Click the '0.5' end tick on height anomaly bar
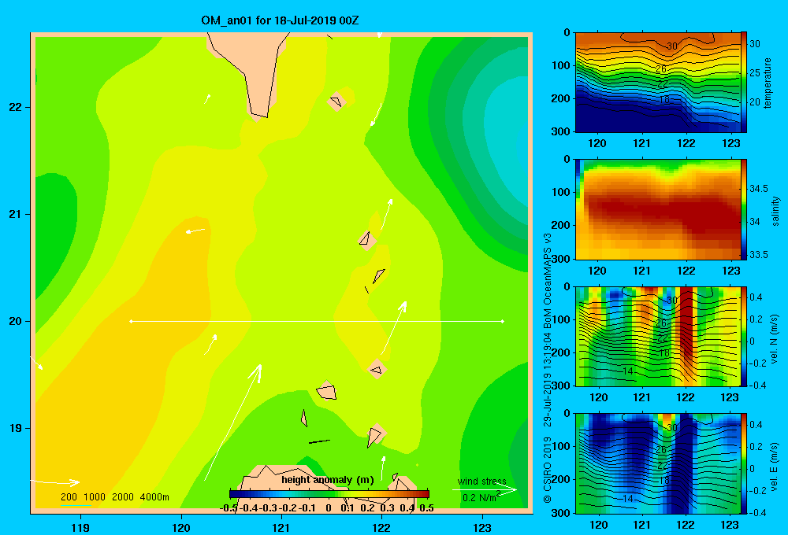This screenshot has height=535, width=788. pyautogui.click(x=426, y=508)
